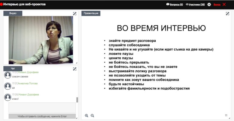Click the title Интервью для веб-проектов
Image resolution: width=234 pixels, height=121 pixels.
[x=24, y=4]
